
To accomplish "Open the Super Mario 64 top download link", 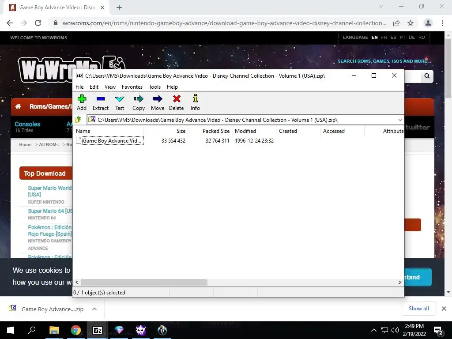I will [x=50, y=211].
